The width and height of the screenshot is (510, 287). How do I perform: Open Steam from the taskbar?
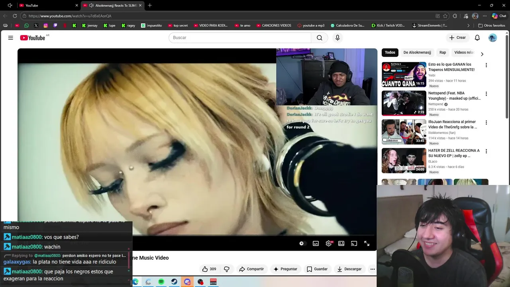tap(174, 282)
